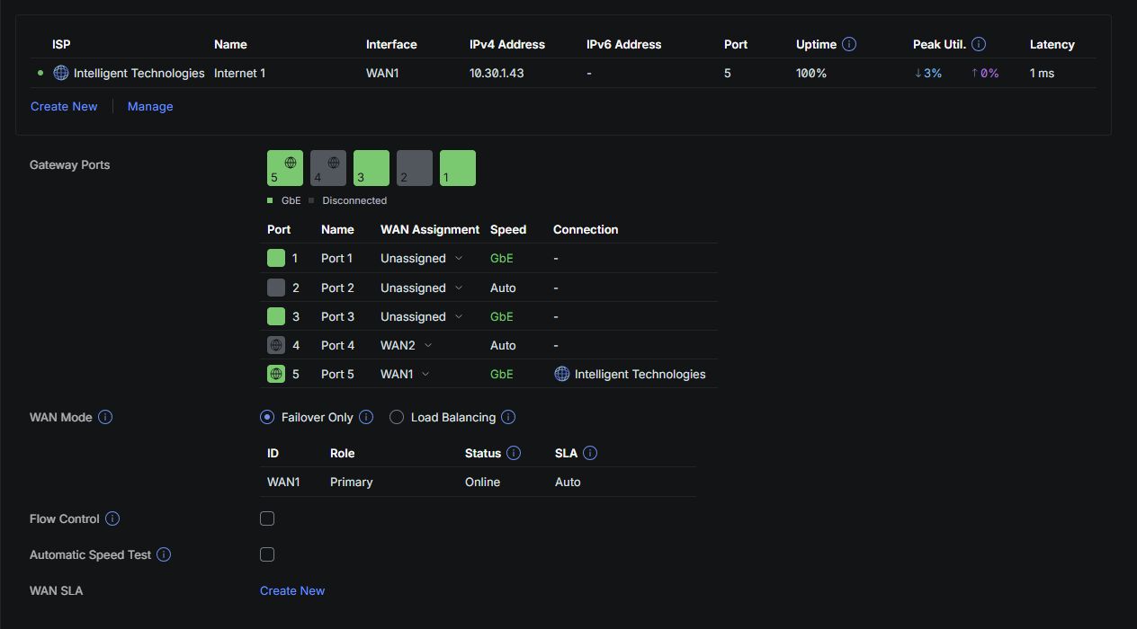Click the Peak Util. info icon

[x=979, y=44]
